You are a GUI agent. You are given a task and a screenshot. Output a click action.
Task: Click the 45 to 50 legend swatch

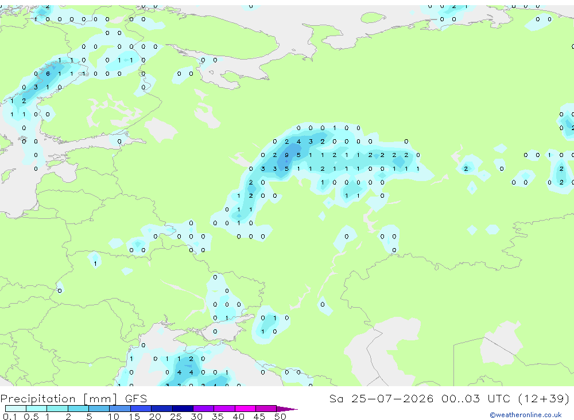tap(266, 409)
